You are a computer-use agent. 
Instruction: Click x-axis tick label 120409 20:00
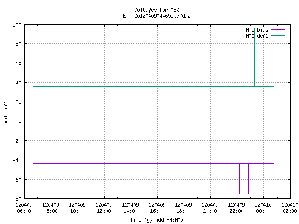point(210,208)
